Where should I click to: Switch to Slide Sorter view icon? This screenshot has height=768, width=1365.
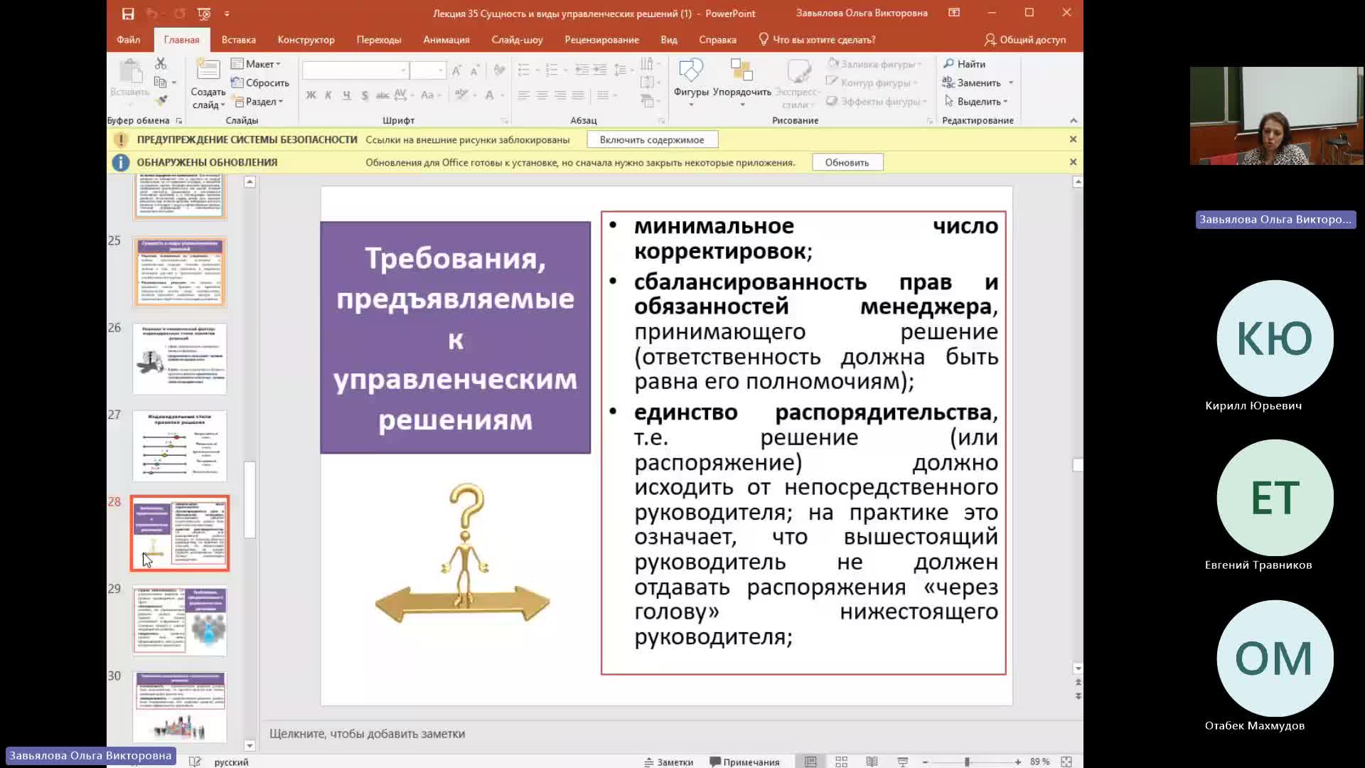coord(841,761)
